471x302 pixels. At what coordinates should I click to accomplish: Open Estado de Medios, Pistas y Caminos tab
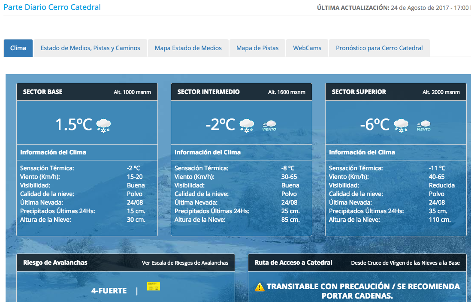coord(91,48)
